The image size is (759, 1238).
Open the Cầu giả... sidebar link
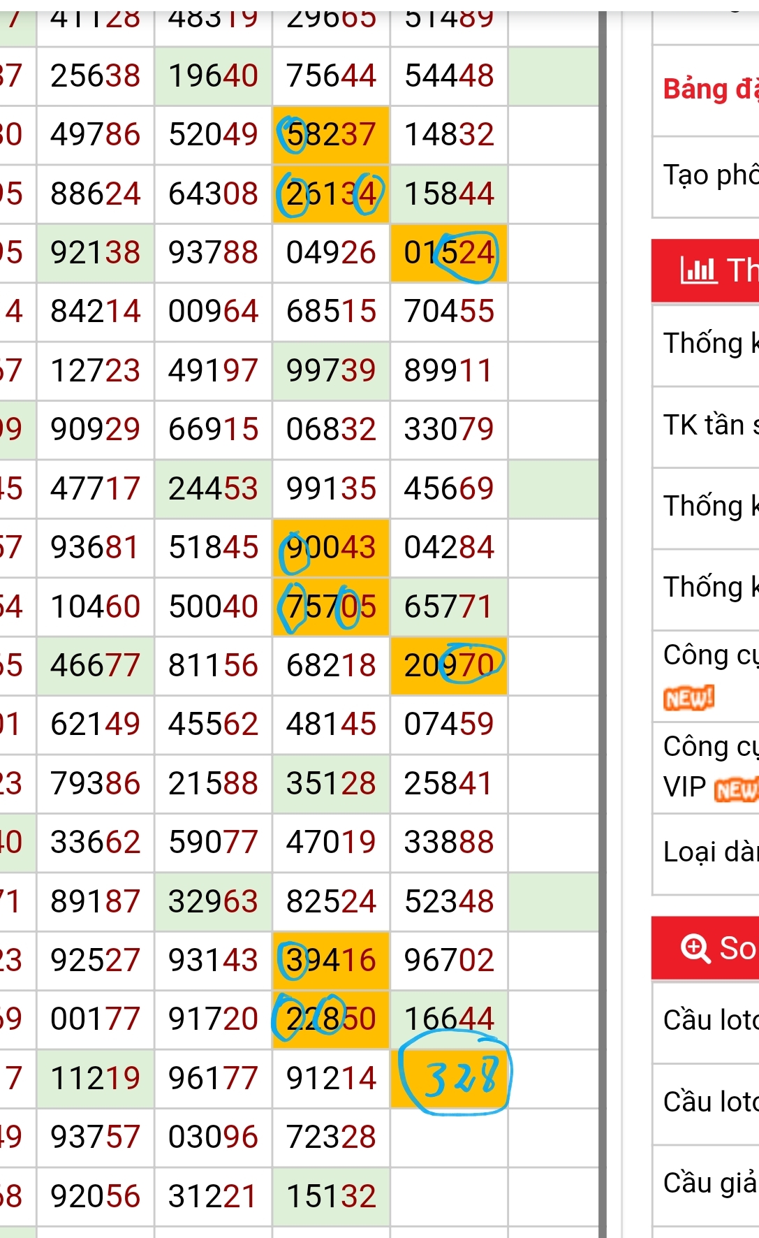[x=710, y=1183]
